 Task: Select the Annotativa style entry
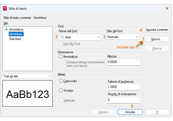[16, 29]
